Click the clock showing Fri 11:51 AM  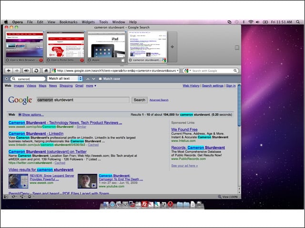click(x=282, y=22)
